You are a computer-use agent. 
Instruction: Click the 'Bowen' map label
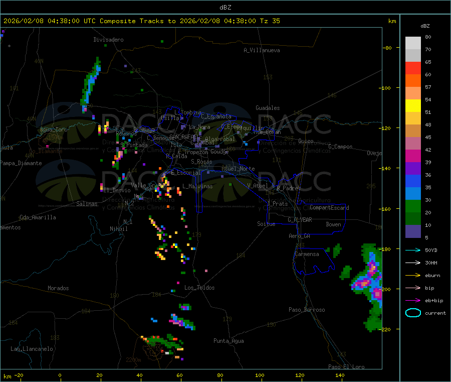(333, 224)
